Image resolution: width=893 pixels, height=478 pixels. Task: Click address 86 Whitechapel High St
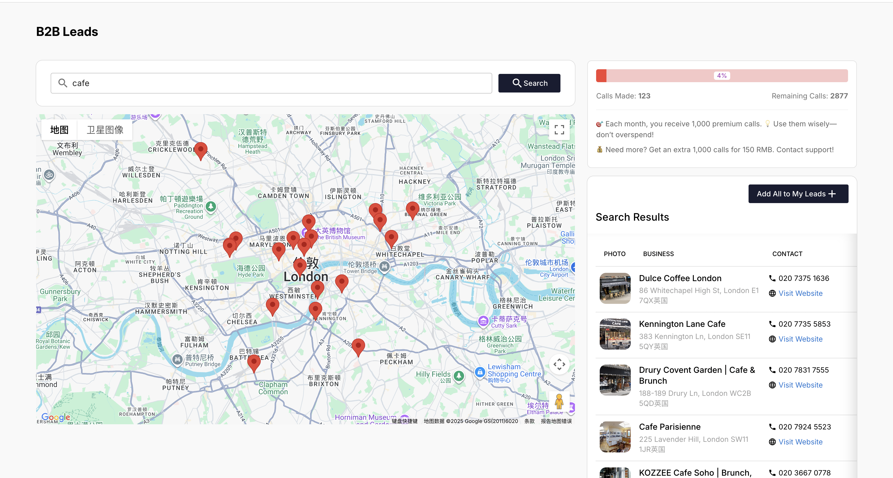click(x=698, y=295)
